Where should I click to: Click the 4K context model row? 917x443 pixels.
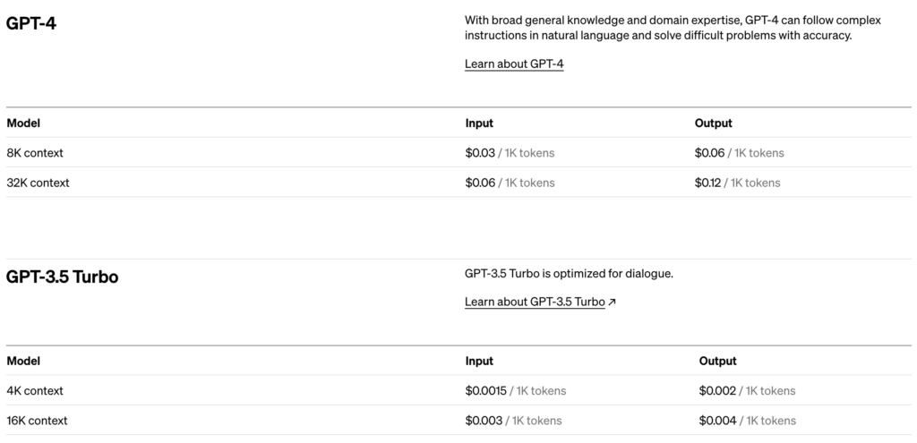point(458,390)
